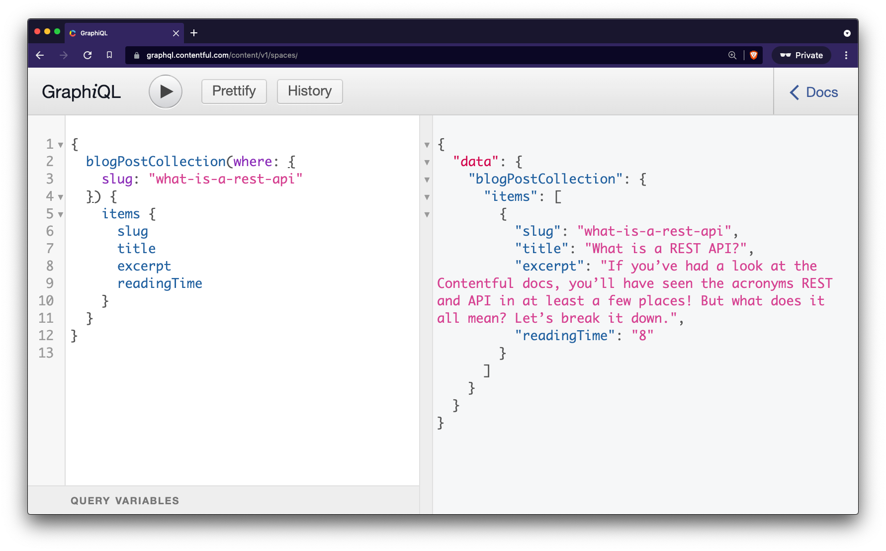Click the slug field on line 6
Viewport: 886px width, 551px height.
click(x=133, y=231)
